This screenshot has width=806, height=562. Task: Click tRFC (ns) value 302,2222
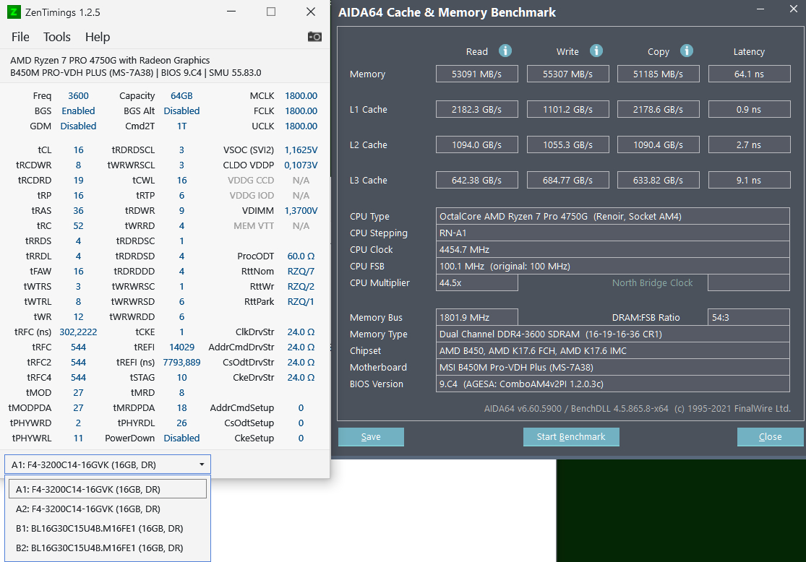[78, 332]
